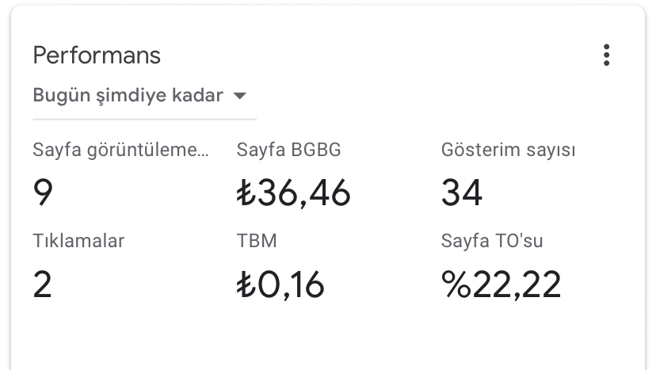Click the percent sign in the Sayfa TO'su value
This screenshot has height=370, width=656.
[456, 284]
